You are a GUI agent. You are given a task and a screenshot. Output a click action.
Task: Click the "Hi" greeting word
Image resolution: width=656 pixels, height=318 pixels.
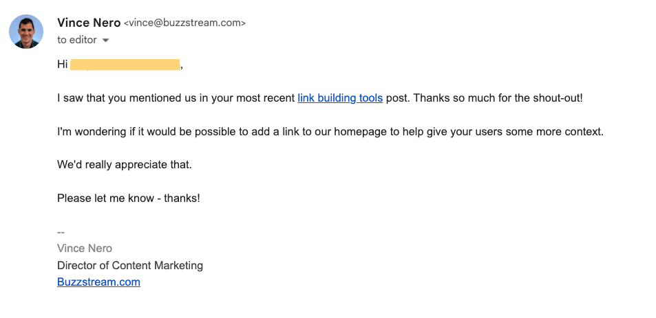coord(62,65)
